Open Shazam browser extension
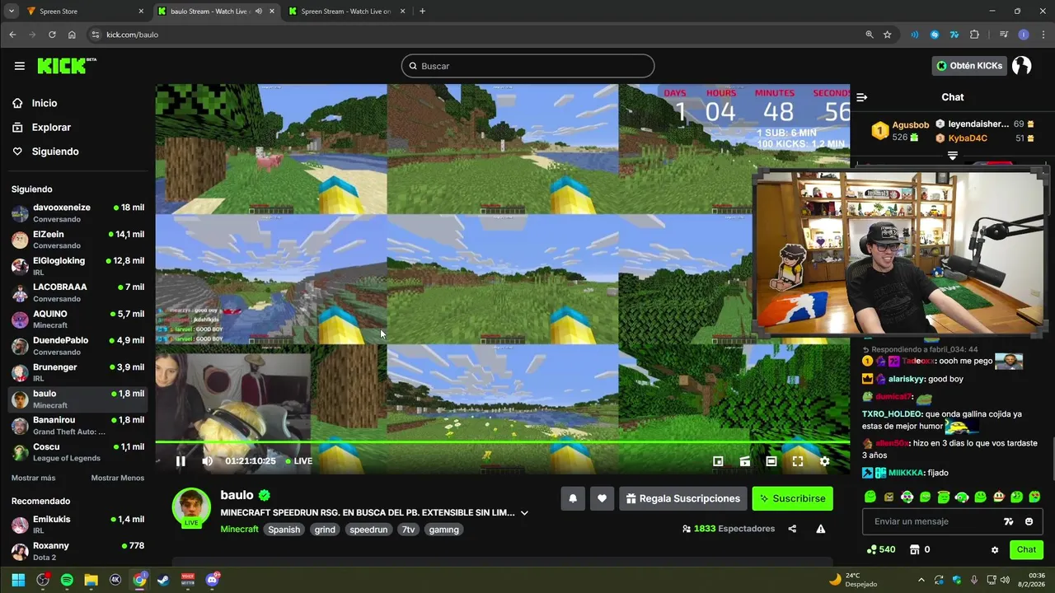Viewport: 1055px width, 593px height. pos(934,35)
